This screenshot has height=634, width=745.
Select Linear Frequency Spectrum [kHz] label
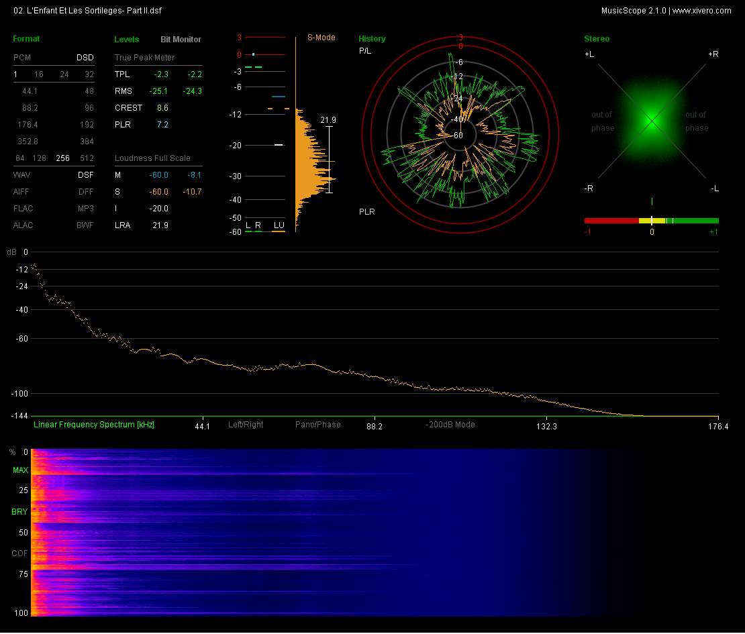click(94, 425)
